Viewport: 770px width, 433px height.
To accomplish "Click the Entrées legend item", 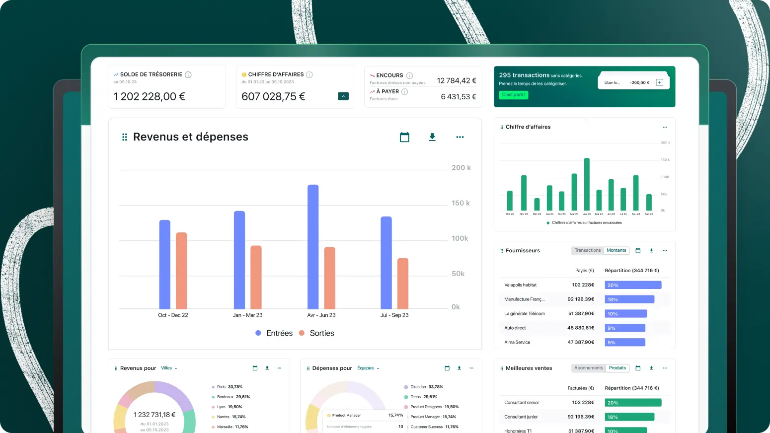I will (274, 333).
